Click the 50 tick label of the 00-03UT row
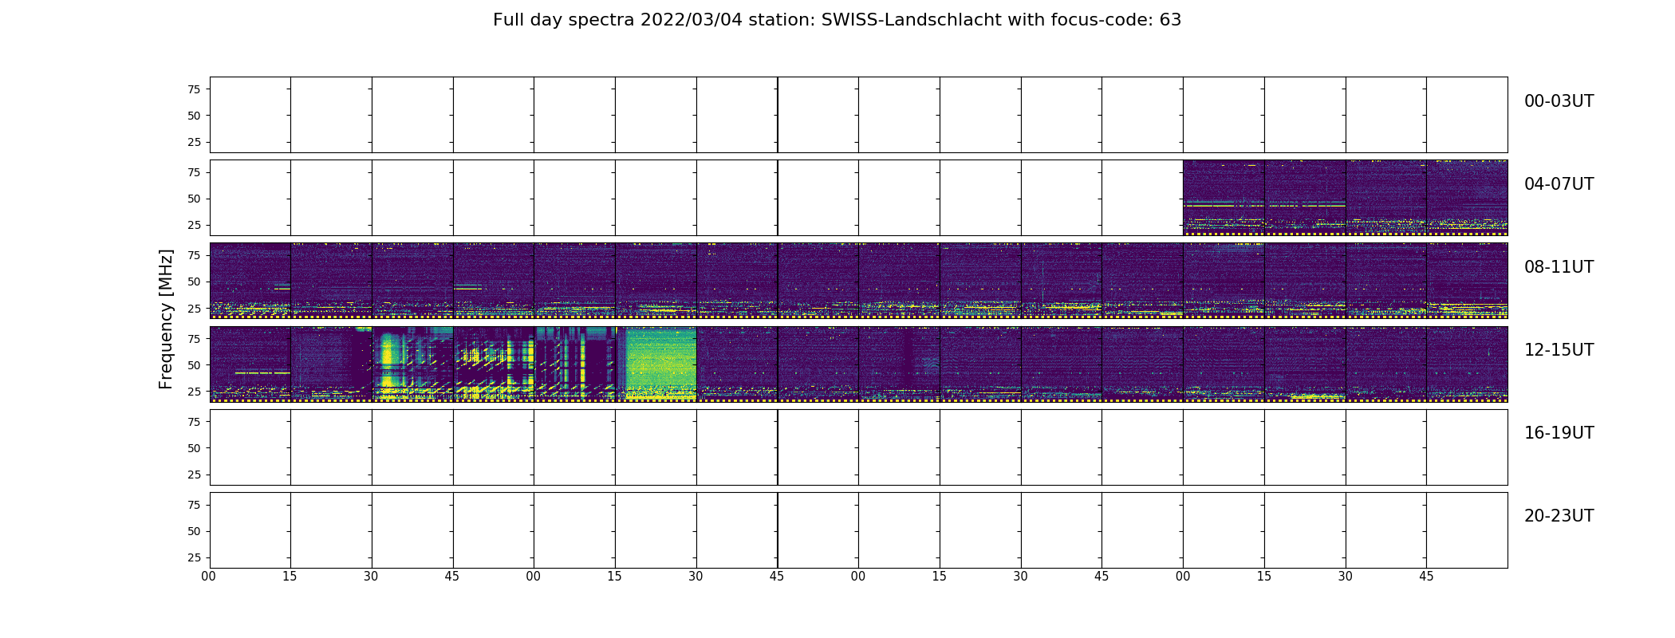Image resolution: width=1675 pixels, height=638 pixels. click(194, 116)
